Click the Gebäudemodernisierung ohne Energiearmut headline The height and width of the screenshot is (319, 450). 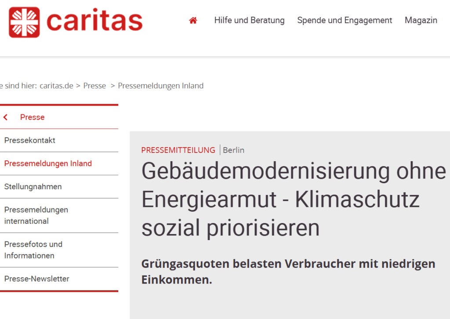[x=293, y=200]
